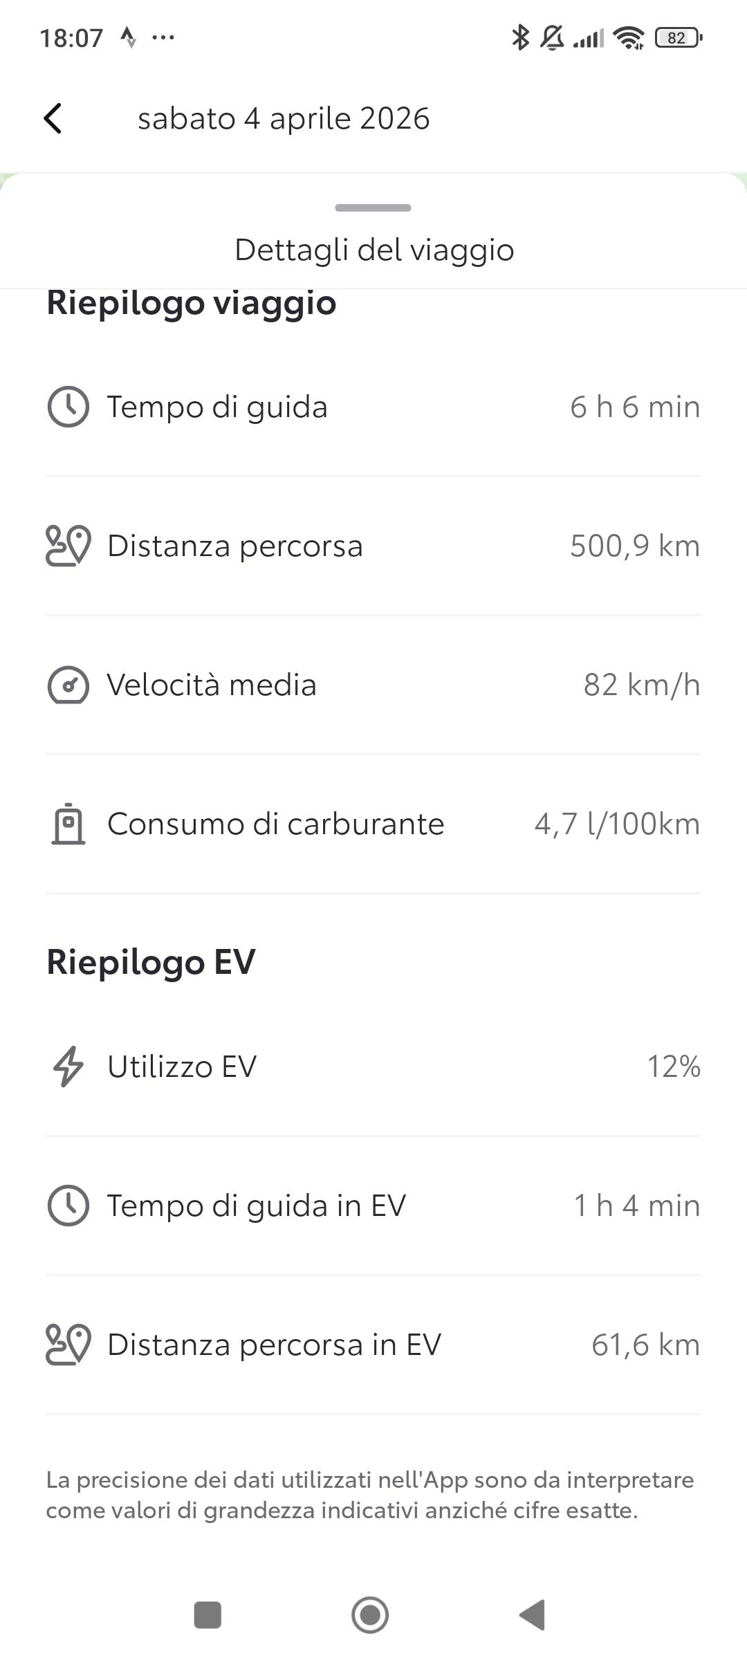Tap the back arrow in the header
Screen dimensions: 747x1660
pos(53,118)
